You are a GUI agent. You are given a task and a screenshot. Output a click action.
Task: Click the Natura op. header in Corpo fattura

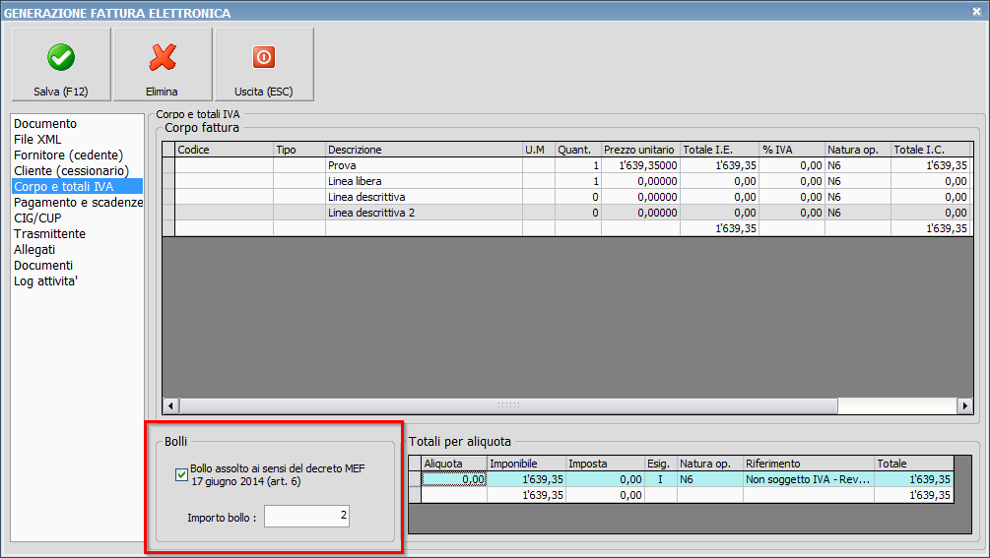click(857, 150)
